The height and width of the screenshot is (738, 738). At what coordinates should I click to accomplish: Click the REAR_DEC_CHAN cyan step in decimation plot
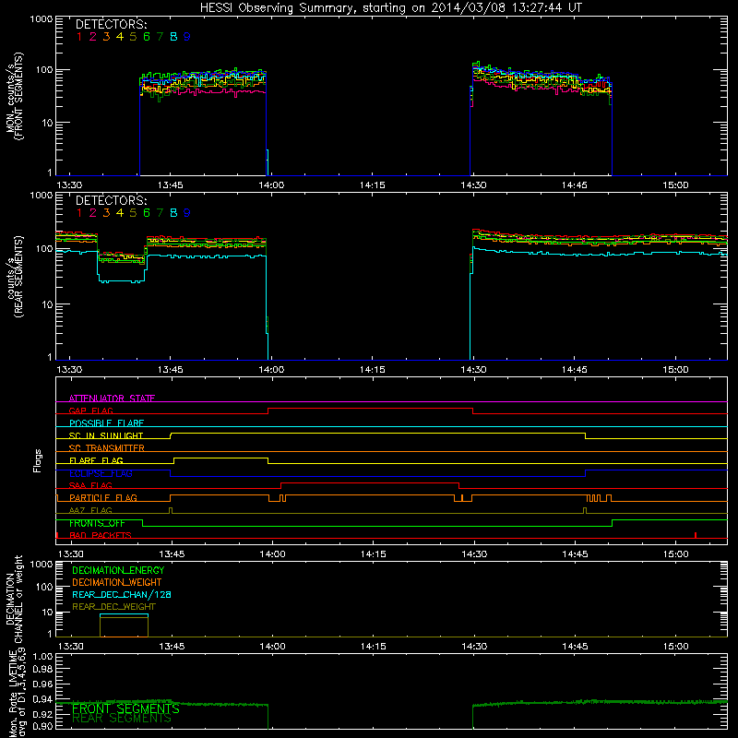click(x=124, y=614)
